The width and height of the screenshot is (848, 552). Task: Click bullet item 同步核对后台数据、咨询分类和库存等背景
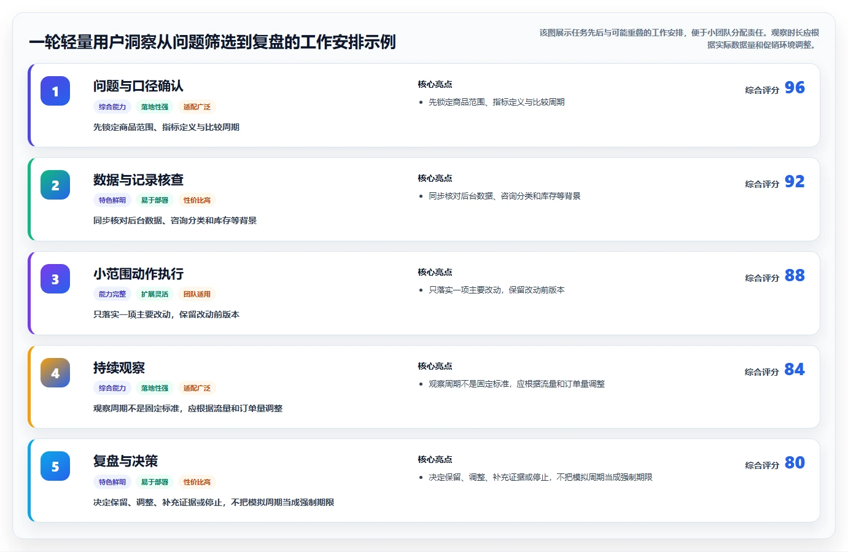[x=504, y=196]
